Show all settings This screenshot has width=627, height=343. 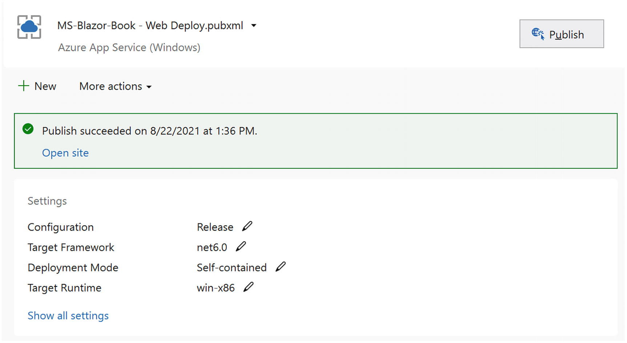pyautogui.click(x=68, y=315)
